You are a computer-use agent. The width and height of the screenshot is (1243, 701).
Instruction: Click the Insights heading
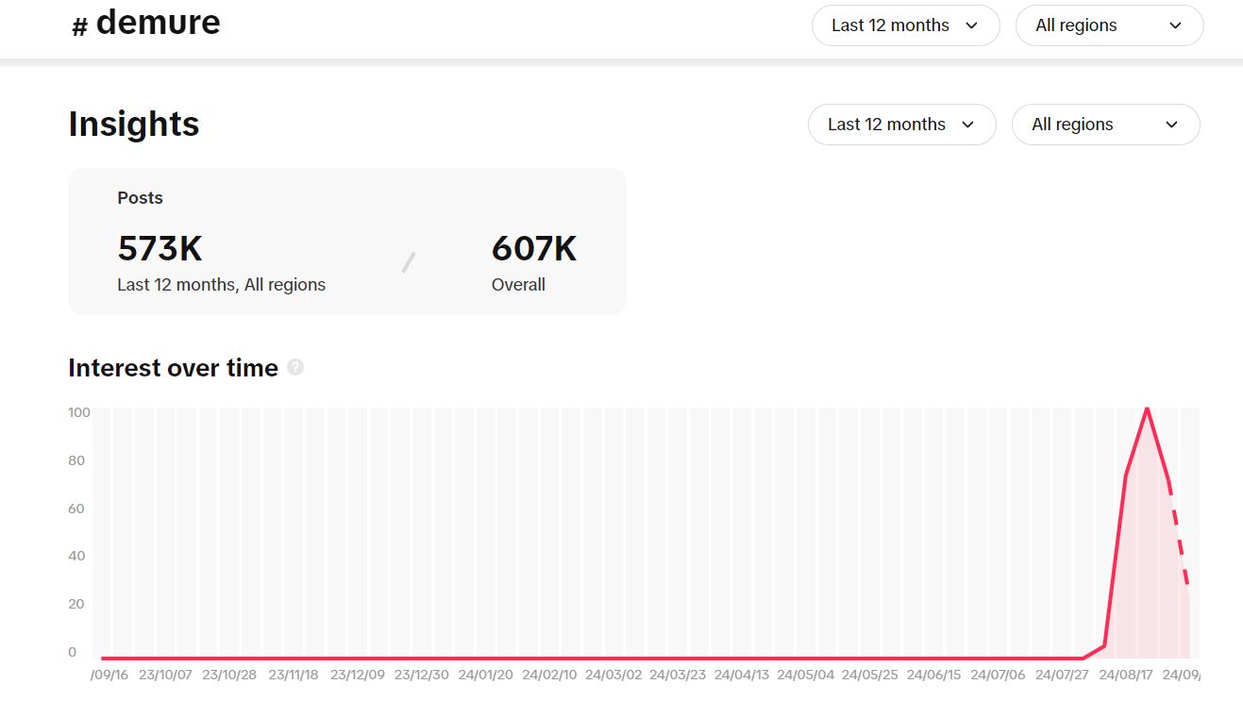point(134,124)
